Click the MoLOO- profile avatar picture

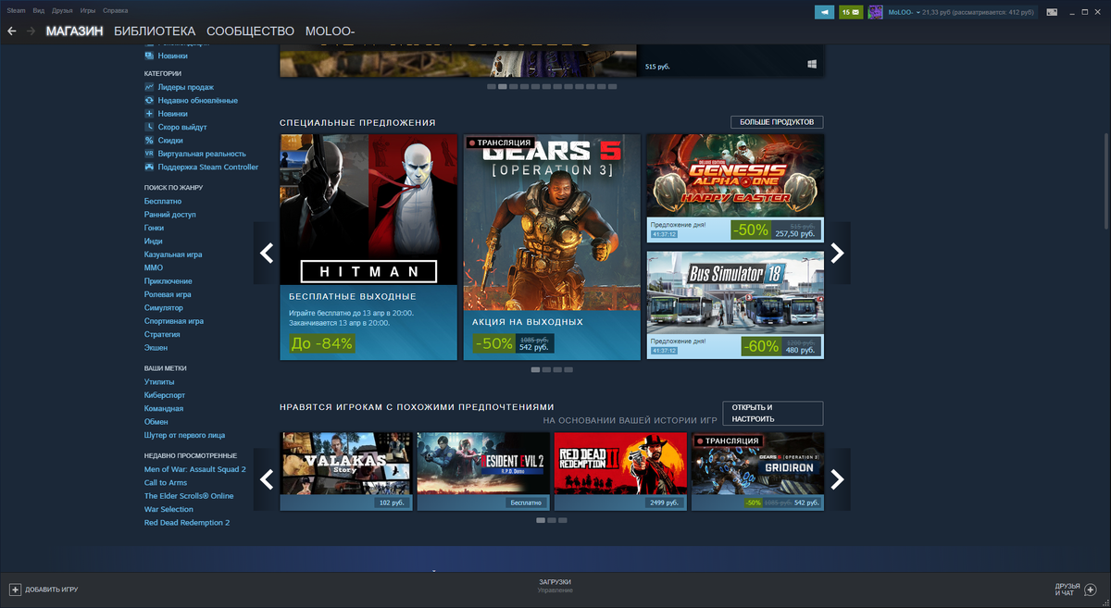(x=875, y=12)
